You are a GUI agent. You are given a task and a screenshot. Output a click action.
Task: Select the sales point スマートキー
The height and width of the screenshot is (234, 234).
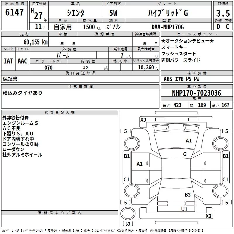174,47
